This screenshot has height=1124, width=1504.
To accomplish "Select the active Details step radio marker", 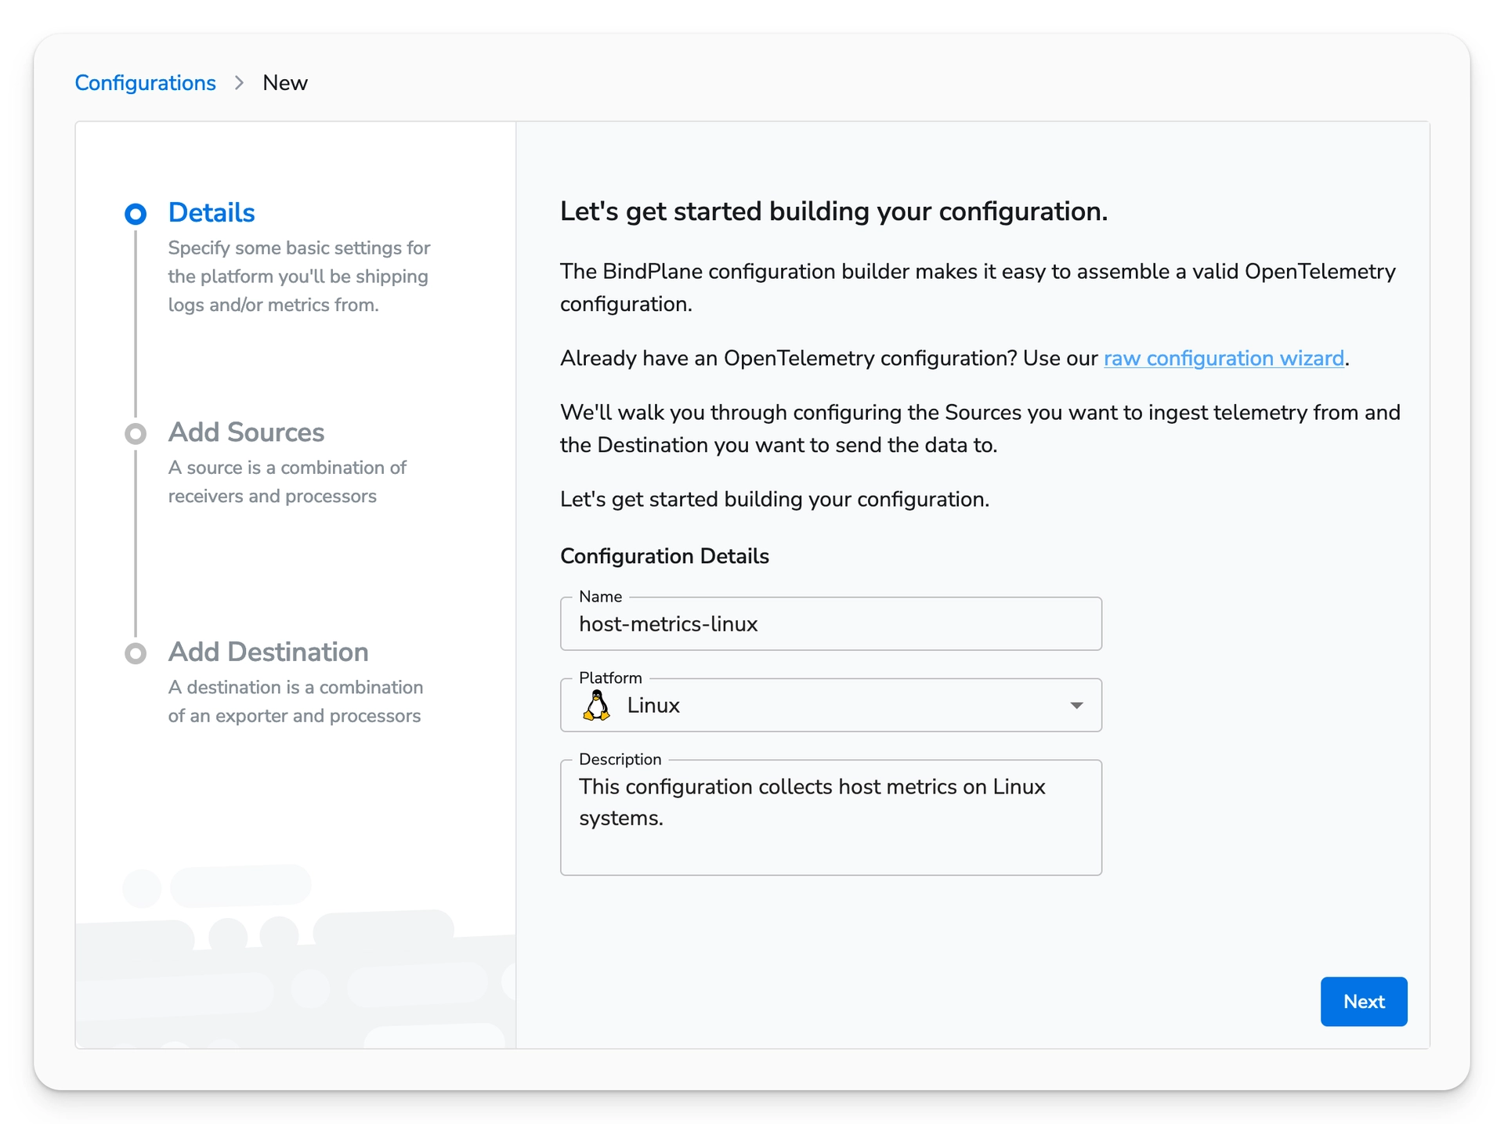I will [x=136, y=213].
